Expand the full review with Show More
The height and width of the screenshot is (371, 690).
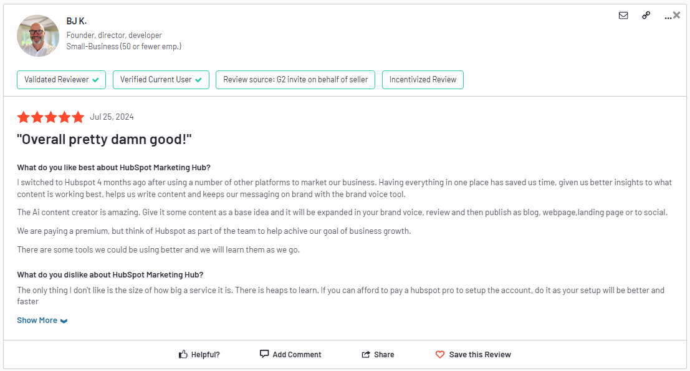[36, 320]
